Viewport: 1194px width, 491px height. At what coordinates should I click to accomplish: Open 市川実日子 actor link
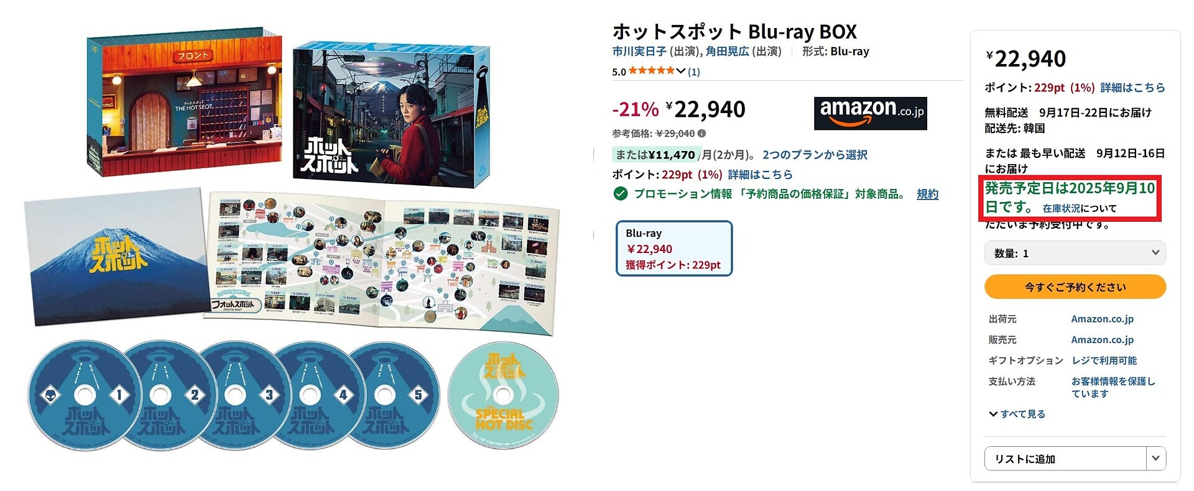[639, 52]
